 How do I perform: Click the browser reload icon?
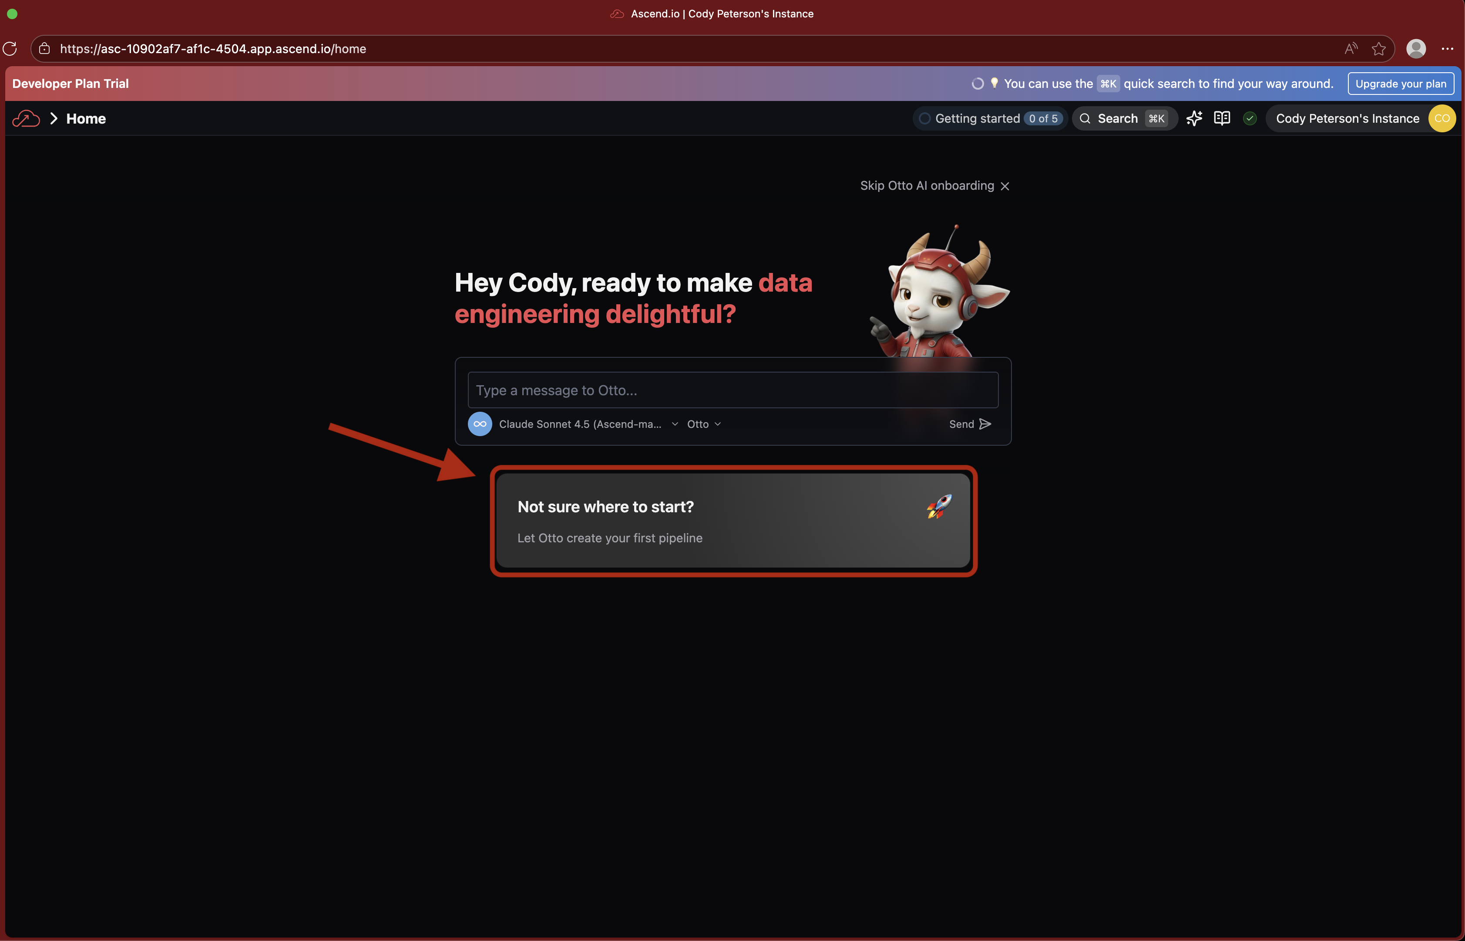[x=10, y=49]
